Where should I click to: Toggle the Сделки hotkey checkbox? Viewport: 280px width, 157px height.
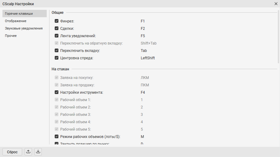coord(57,29)
